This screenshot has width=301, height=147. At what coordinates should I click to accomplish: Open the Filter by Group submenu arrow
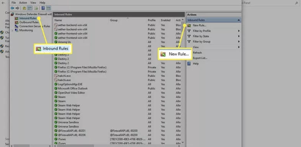[x=239, y=42]
